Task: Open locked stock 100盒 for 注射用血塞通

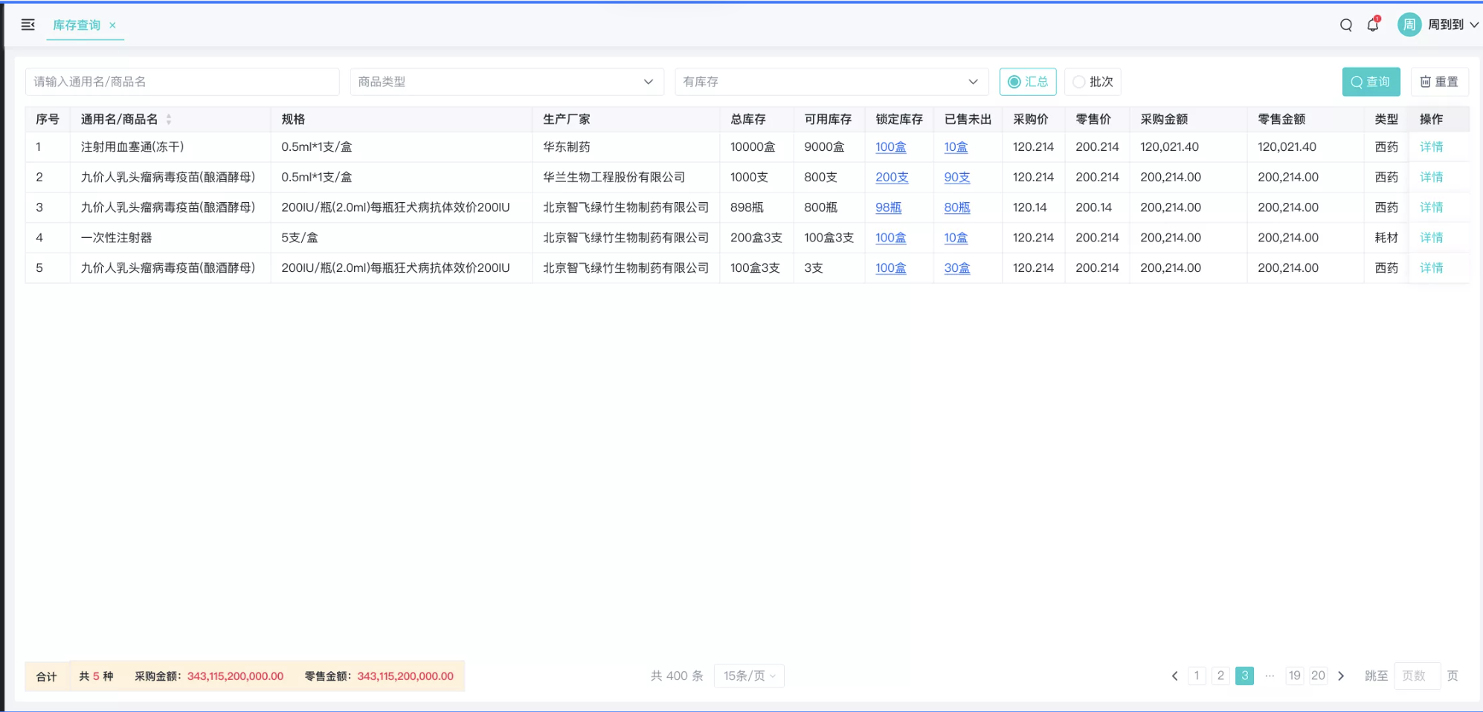Action: [890, 147]
